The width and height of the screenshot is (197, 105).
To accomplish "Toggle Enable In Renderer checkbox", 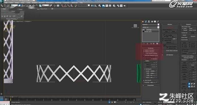I will point(144,50).
